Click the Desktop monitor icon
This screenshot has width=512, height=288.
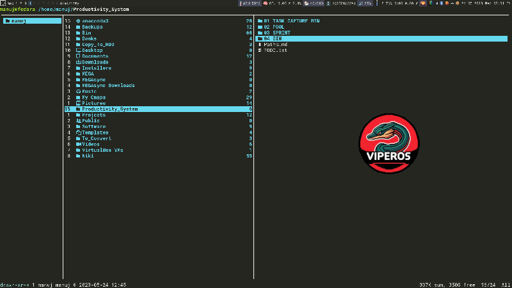pos(78,50)
